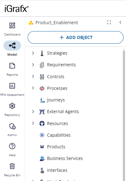
Task: Open the Reports sidebar icon
Action: coord(12,66)
